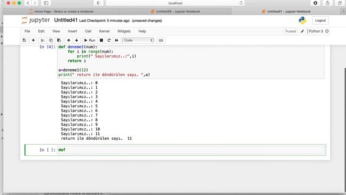This screenshot has width=346, height=195.
Task: Switch to Untitled38 Jupyter Notebook tab
Action: [x=175, y=11]
